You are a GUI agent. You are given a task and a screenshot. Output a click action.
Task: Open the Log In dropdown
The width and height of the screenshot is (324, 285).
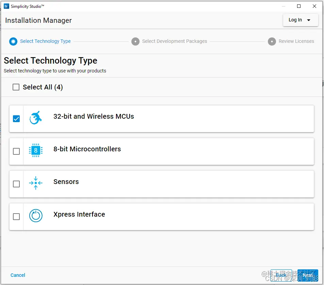tap(300, 20)
